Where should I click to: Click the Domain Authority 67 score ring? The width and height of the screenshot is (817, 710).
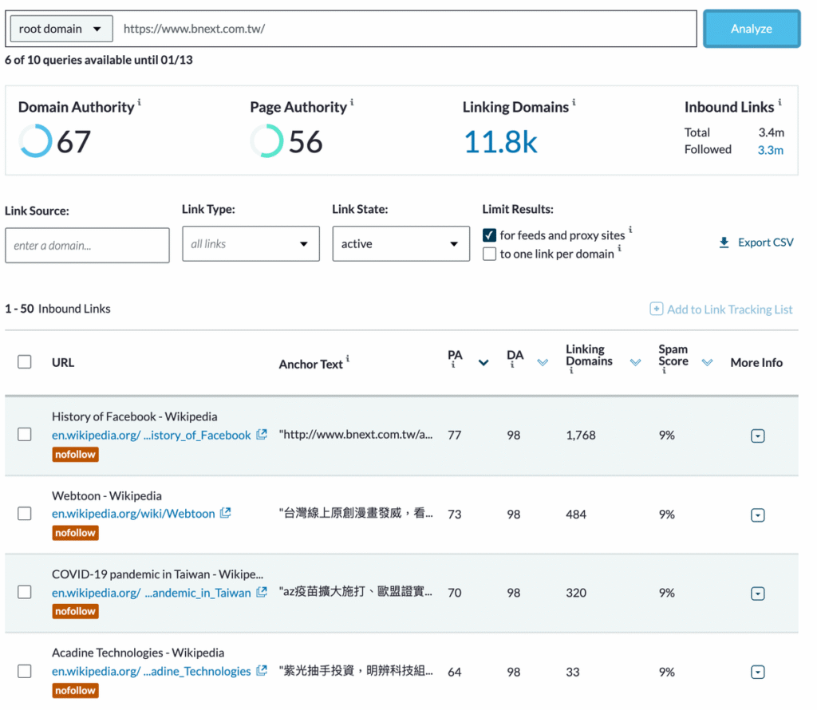(35, 140)
